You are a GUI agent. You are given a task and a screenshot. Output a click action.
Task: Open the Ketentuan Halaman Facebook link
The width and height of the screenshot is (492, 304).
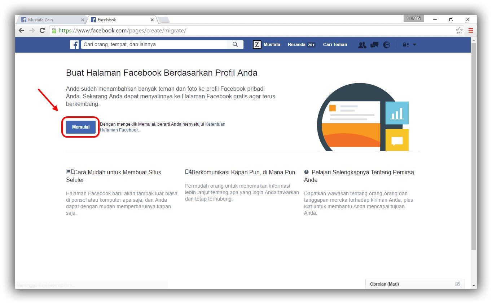(x=163, y=127)
